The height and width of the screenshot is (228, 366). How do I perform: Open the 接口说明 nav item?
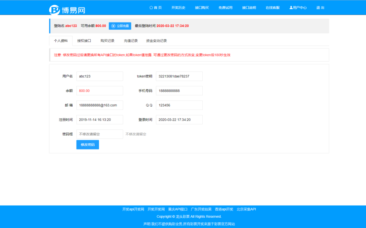coord(248,7)
